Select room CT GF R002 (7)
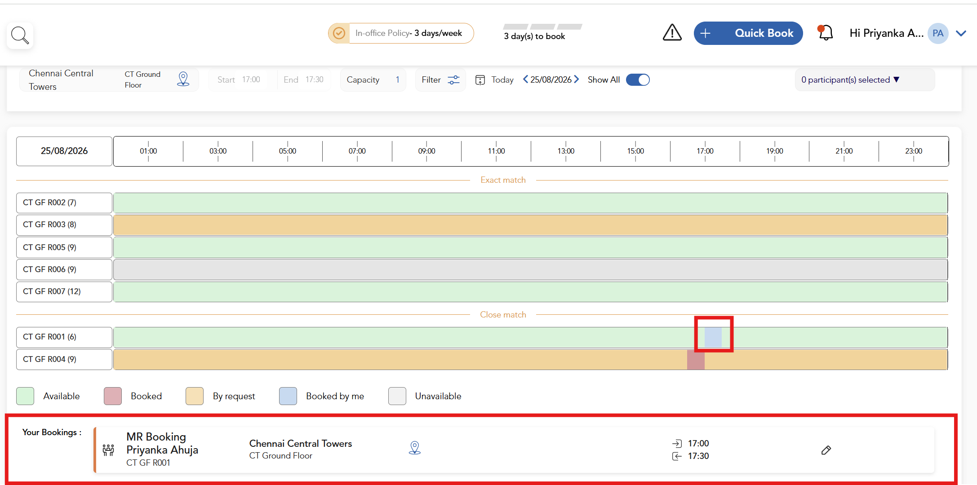Image resolution: width=977 pixels, height=485 pixels. 64,203
